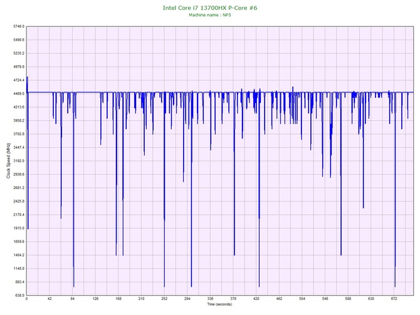Click the chart title Intel Core i7 13700HX P-Core #6
Viewport: 420px width, 315px height.
(x=210, y=8)
